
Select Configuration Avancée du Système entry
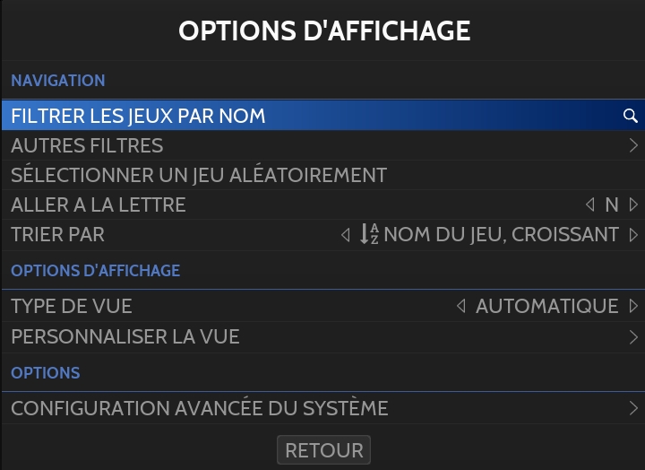pyautogui.click(x=200, y=409)
